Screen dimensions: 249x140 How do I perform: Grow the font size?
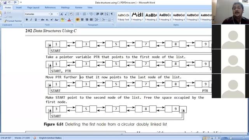point(61,14)
